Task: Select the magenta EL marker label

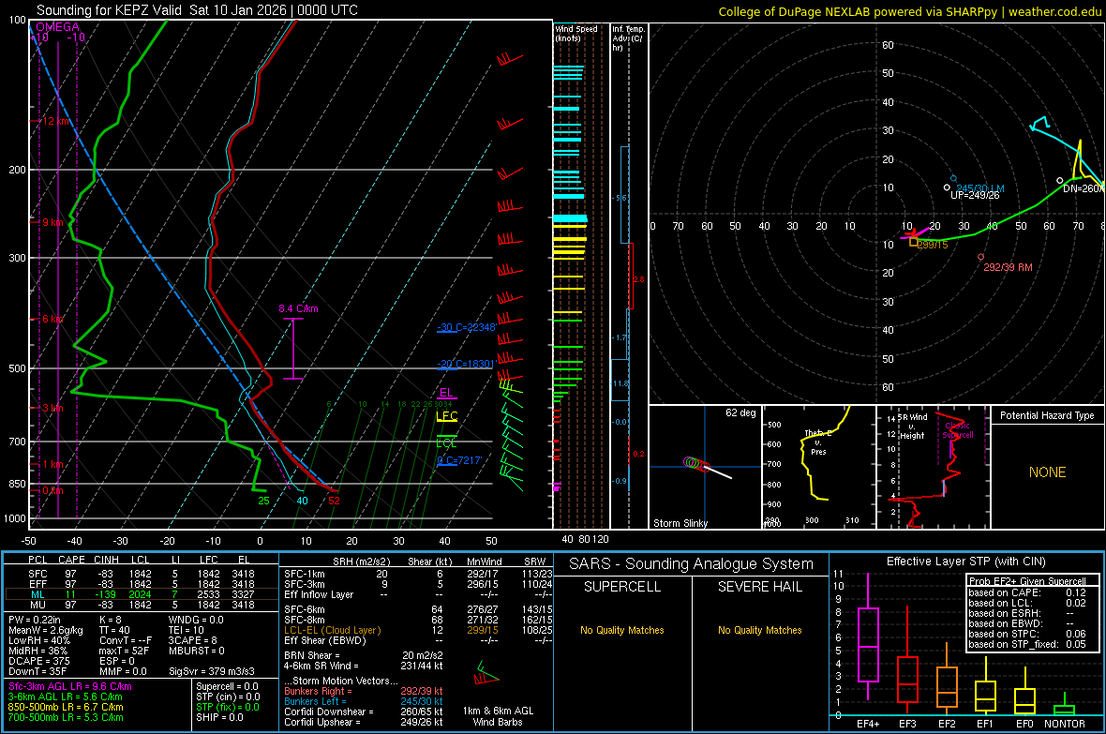Action: pos(446,393)
